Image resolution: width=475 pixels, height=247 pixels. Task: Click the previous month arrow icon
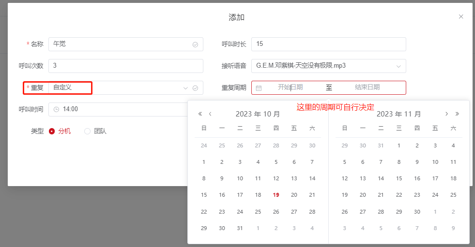[210, 114]
